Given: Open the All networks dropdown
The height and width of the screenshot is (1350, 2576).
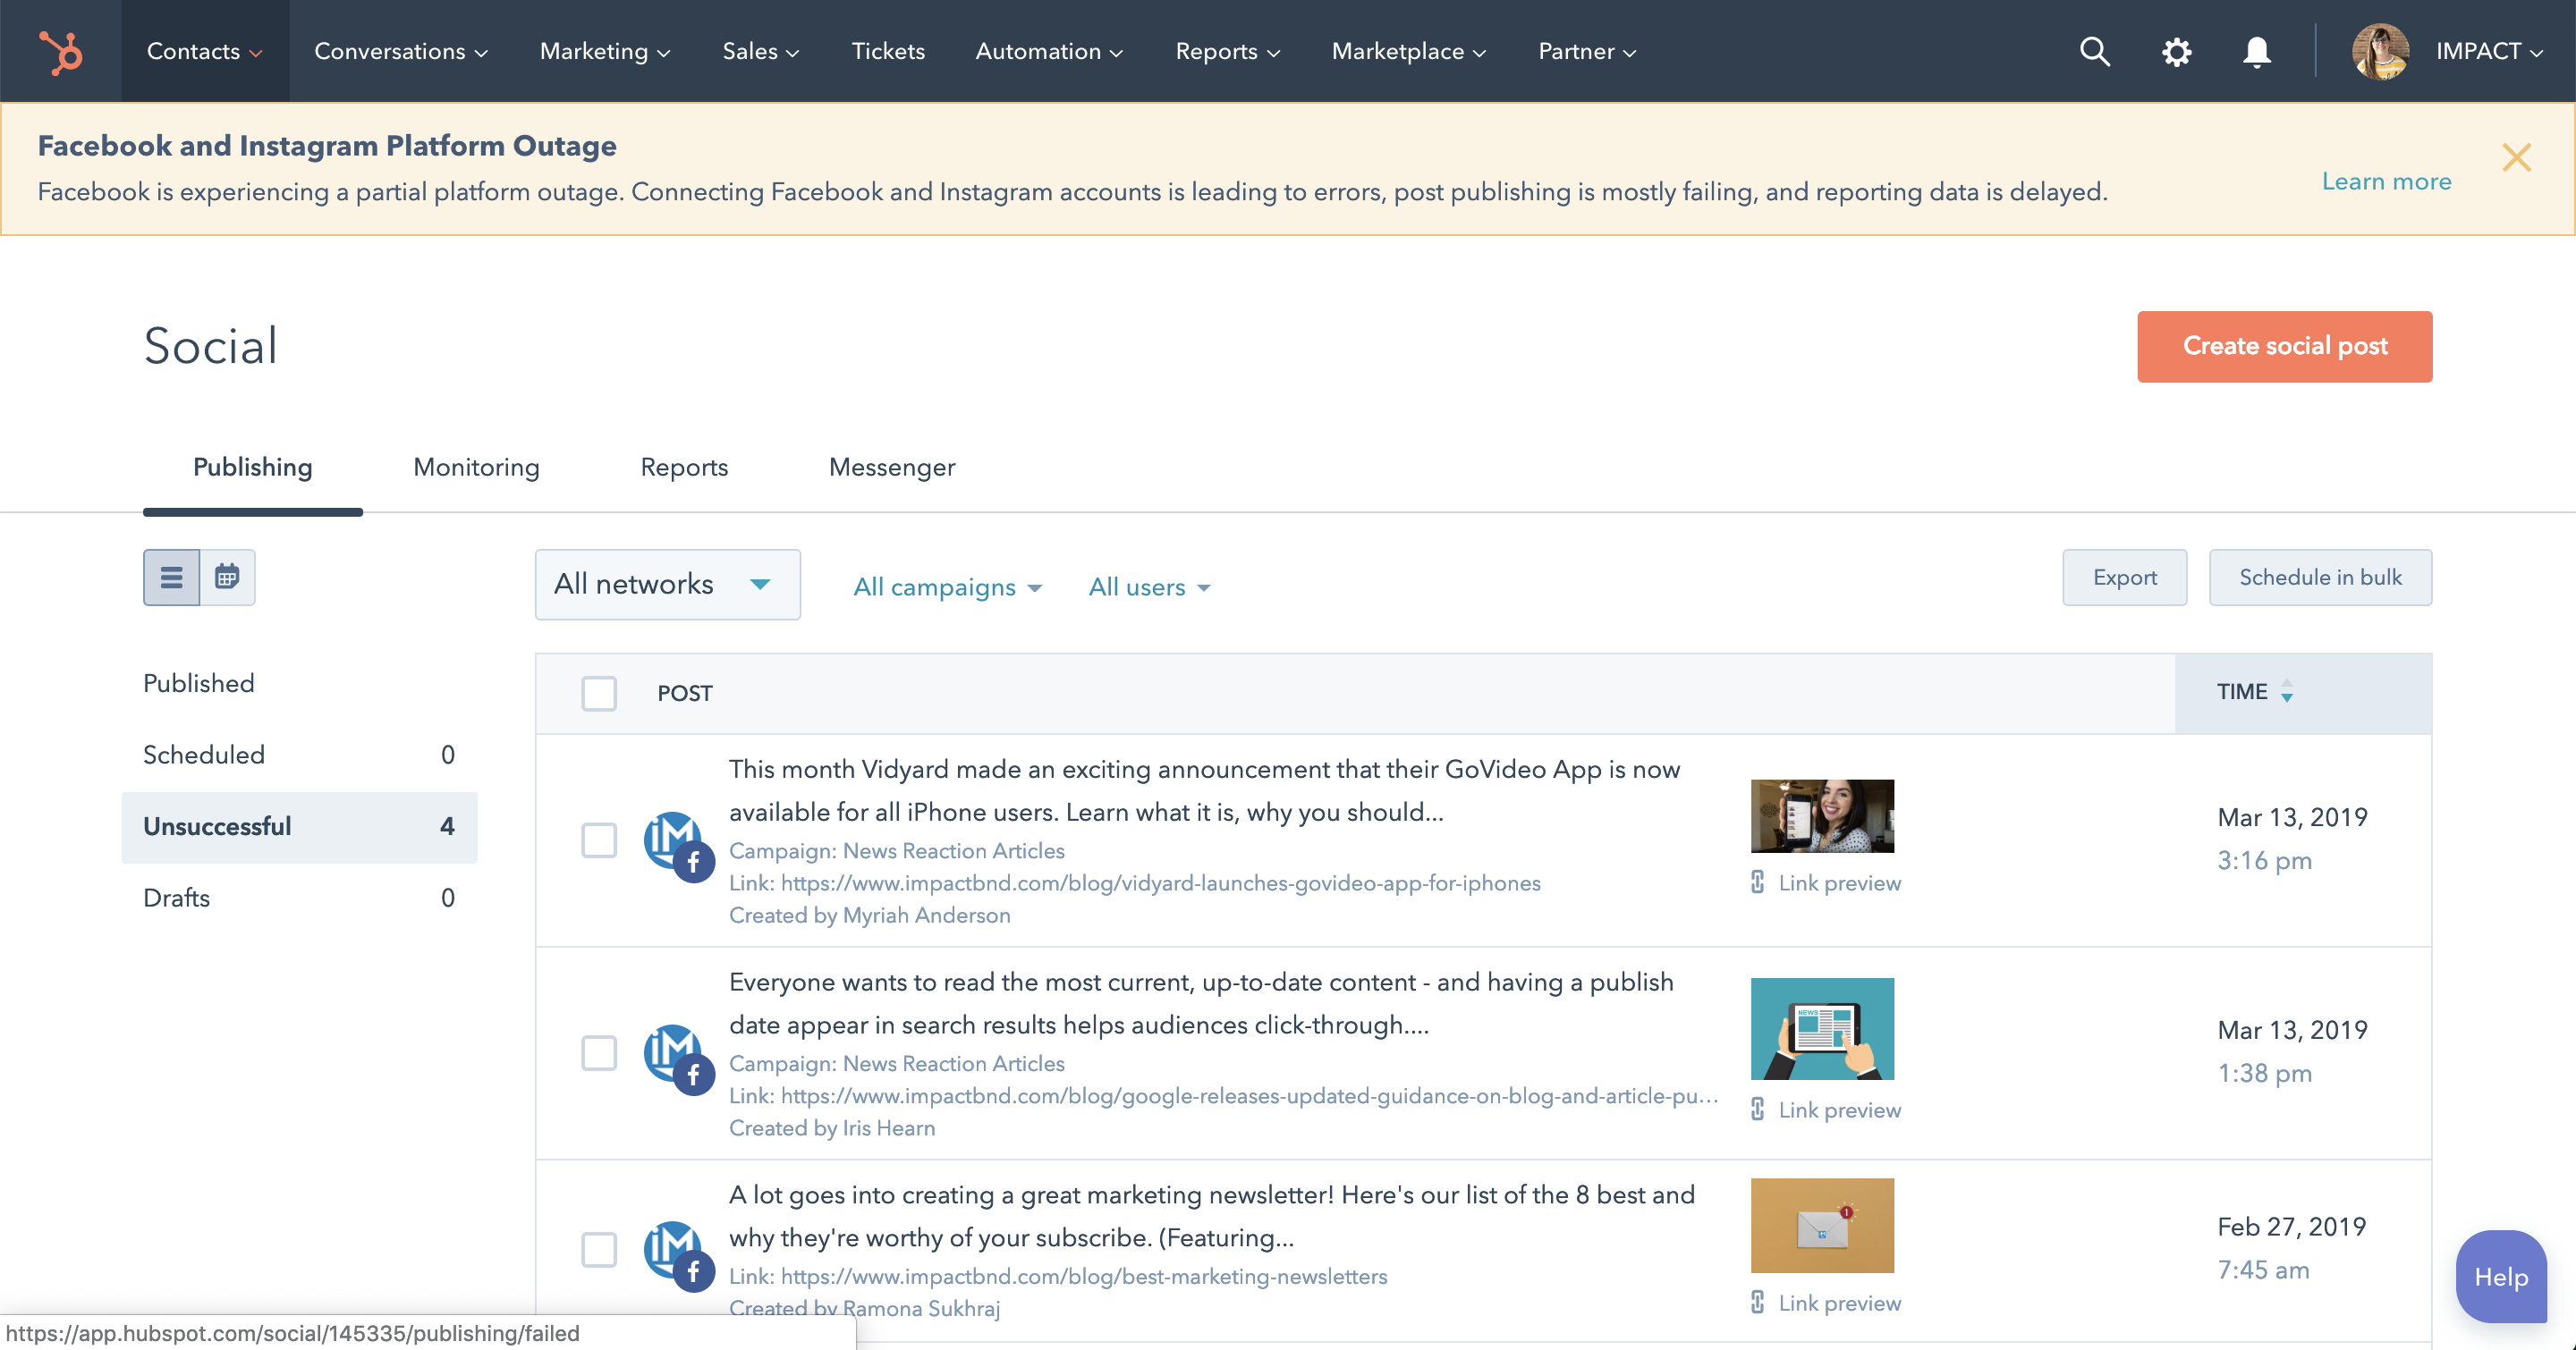Looking at the screenshot, I should click(x=667, y=585).
